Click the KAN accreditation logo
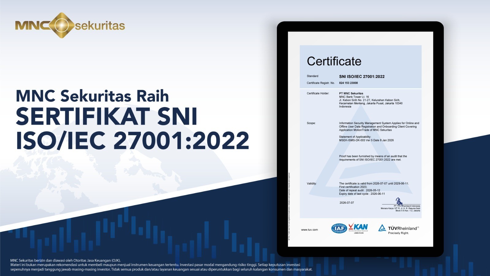The height and width of the screenshot is (276, 490). pos(358,228)
